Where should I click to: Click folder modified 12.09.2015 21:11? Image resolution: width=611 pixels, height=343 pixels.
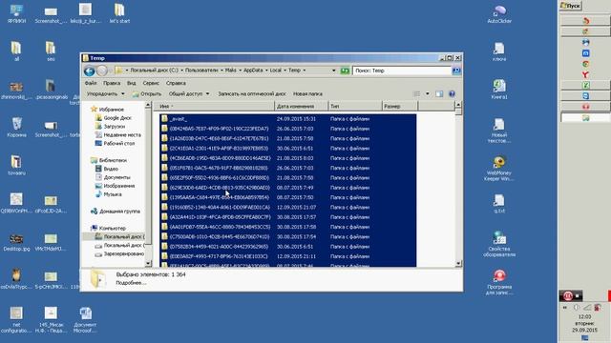click(287, 256)
